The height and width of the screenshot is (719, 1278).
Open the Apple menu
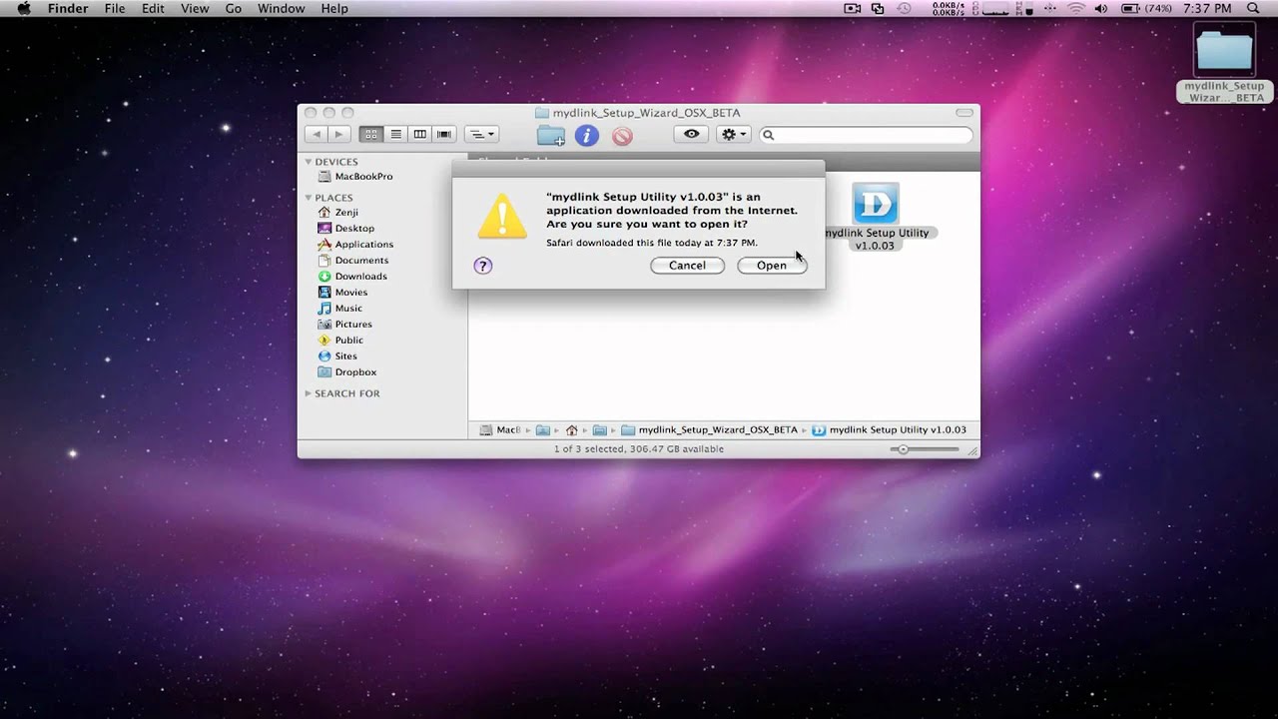24,9
